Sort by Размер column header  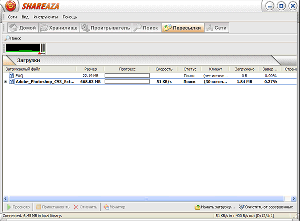click(x=90, y=69)
